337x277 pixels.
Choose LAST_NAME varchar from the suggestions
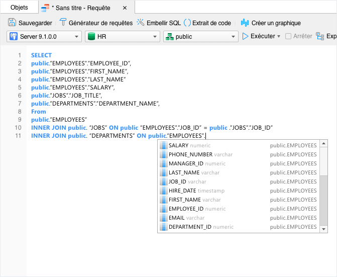coord(239,172)
